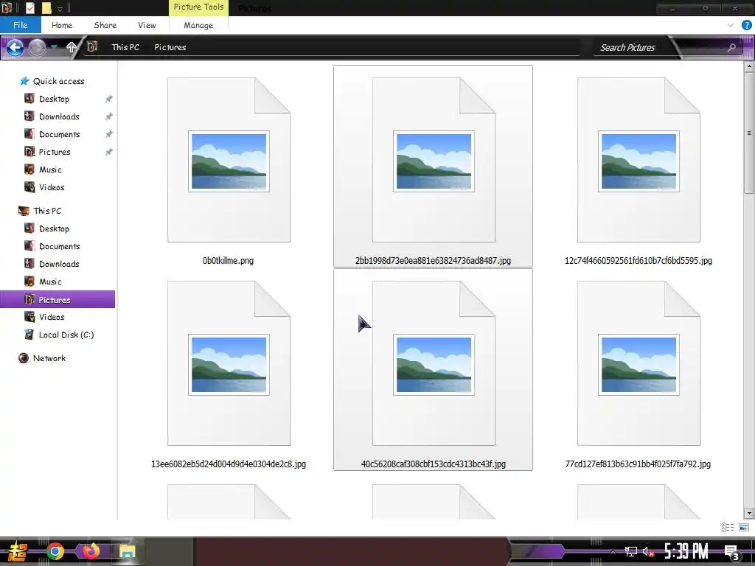Click pin icon next to Quick access Pictures
The image size is (755, 566).
pyautogui.click(x=109, y=152)
